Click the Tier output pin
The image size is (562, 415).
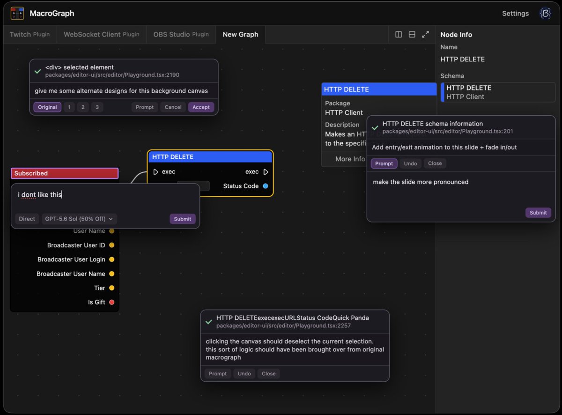pyautogui.click(x=111, y=288)
